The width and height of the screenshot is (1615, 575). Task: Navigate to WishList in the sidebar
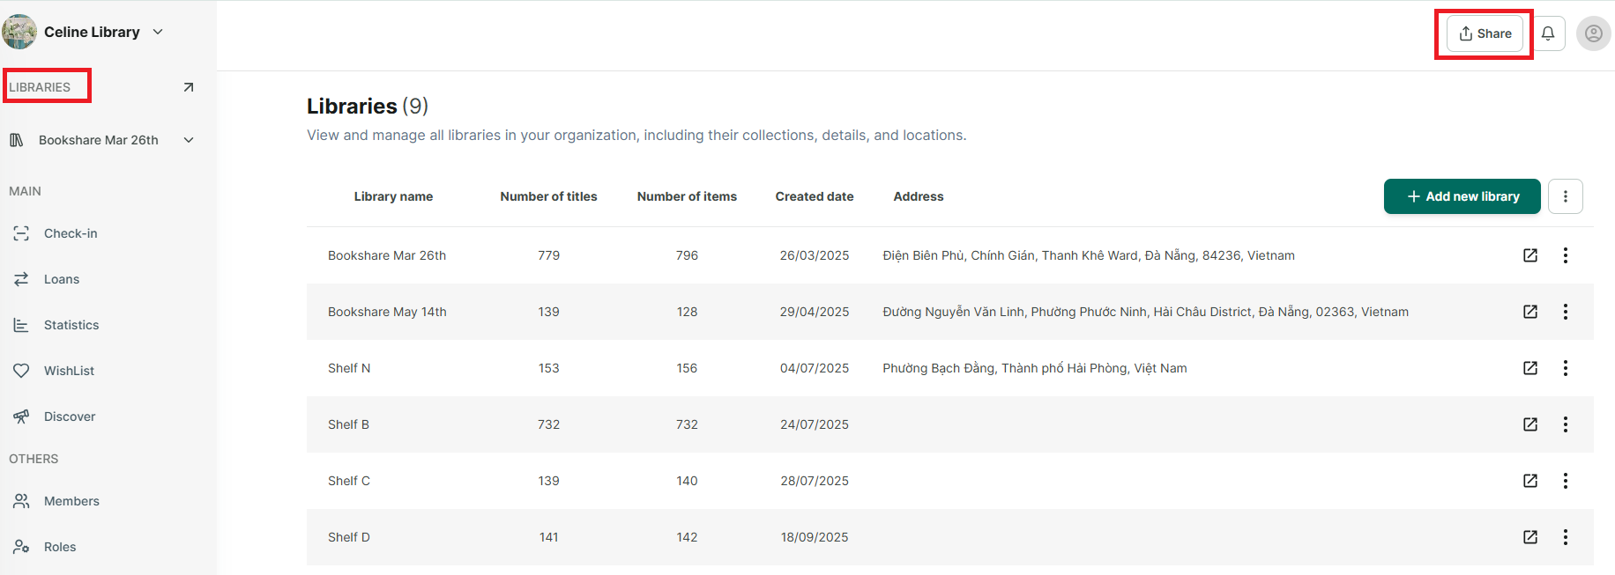69,371
